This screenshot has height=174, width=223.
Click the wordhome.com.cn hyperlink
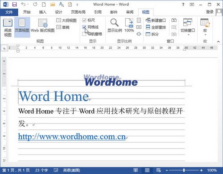point(72,137)
